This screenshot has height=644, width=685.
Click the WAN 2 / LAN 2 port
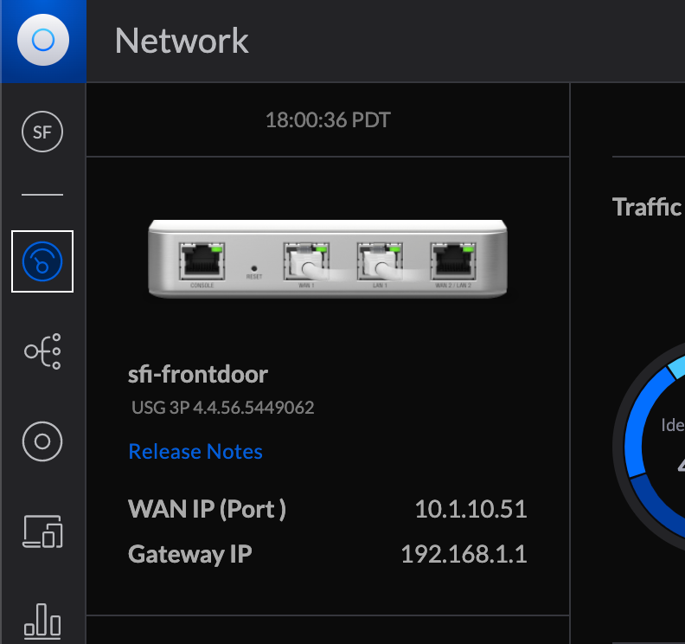coord(453,261)
